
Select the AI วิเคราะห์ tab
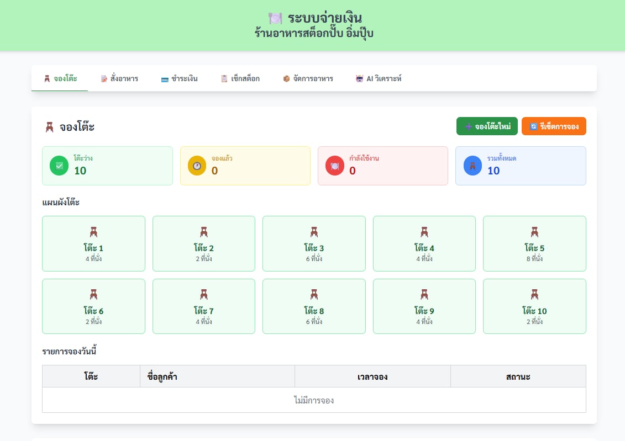[379, 78]
